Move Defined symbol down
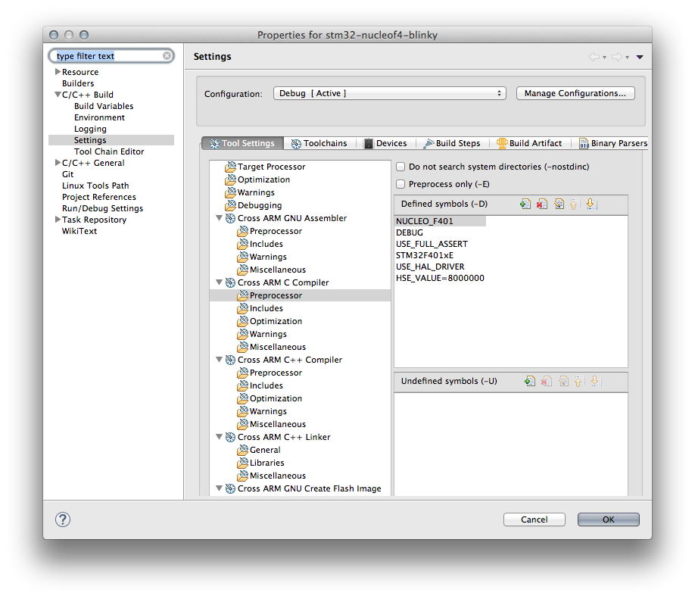695x599 pixels. click(591, 204)
